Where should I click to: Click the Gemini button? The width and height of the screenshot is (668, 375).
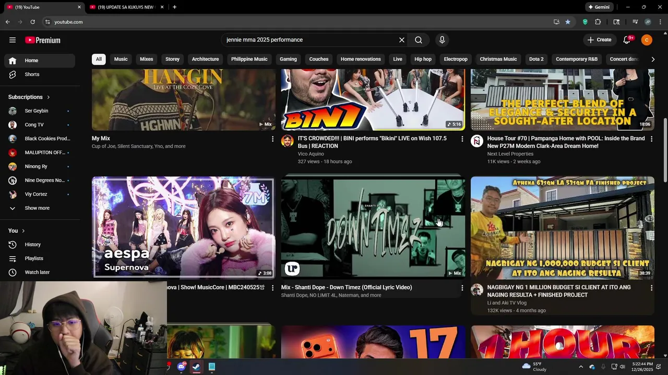599,7
